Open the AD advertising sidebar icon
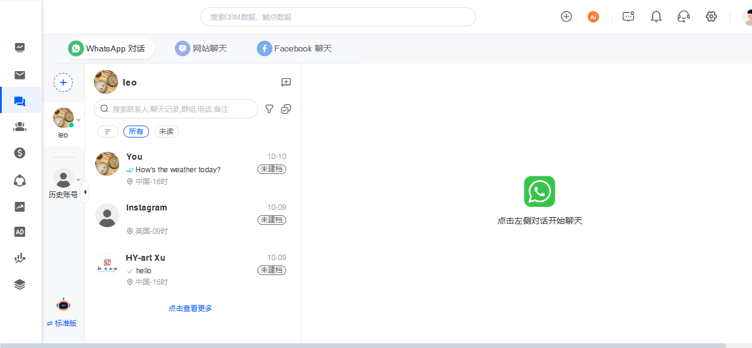The height and width of the screenshot is (348, 752). pyautogui.click(x=20, y=232)
